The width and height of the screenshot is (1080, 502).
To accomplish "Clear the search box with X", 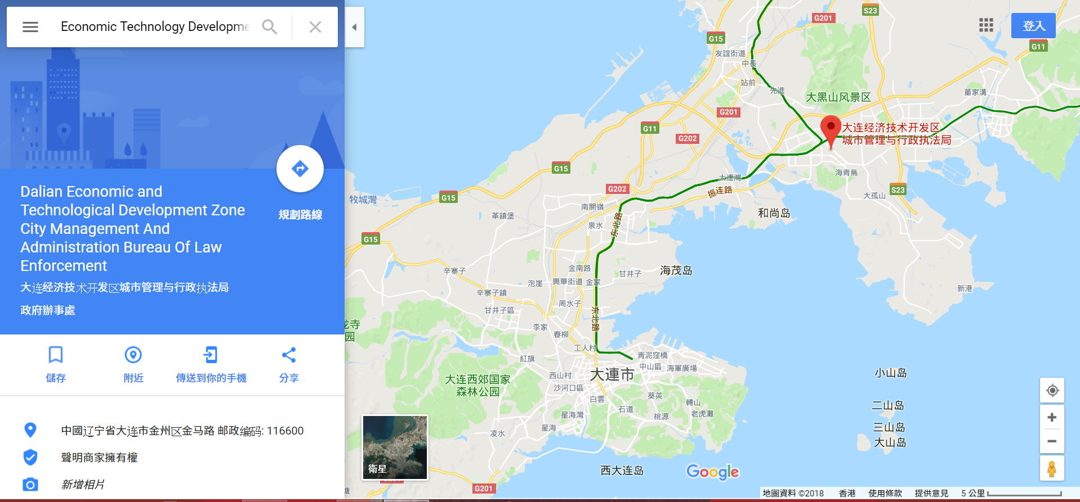I will (x=315, y=26).
